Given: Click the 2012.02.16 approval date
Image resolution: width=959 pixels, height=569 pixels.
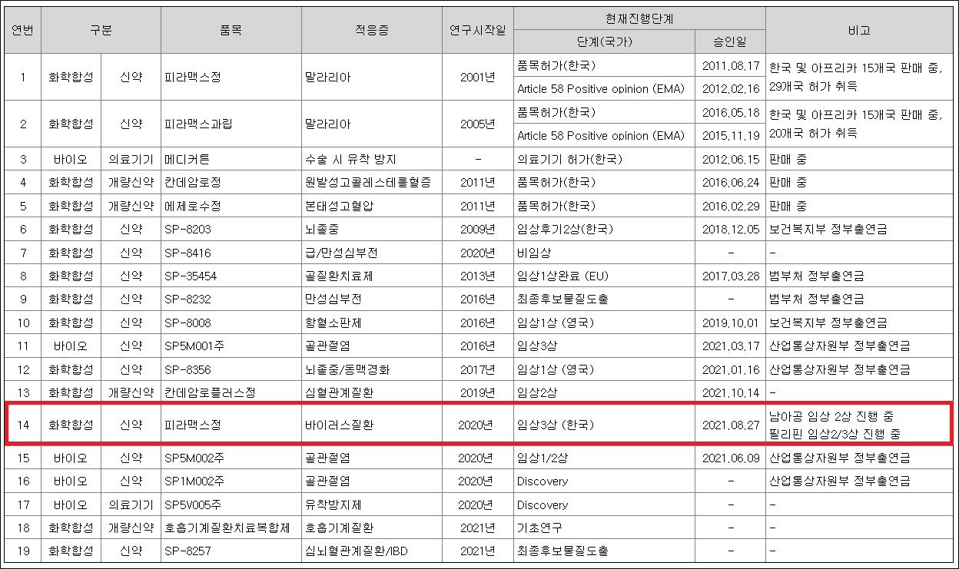Looking at the screenshot, I should click(x=731, y=89).
